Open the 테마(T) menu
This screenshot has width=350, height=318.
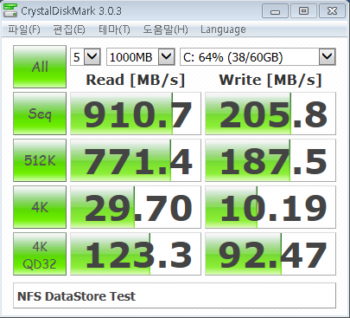tap(114, 29)
